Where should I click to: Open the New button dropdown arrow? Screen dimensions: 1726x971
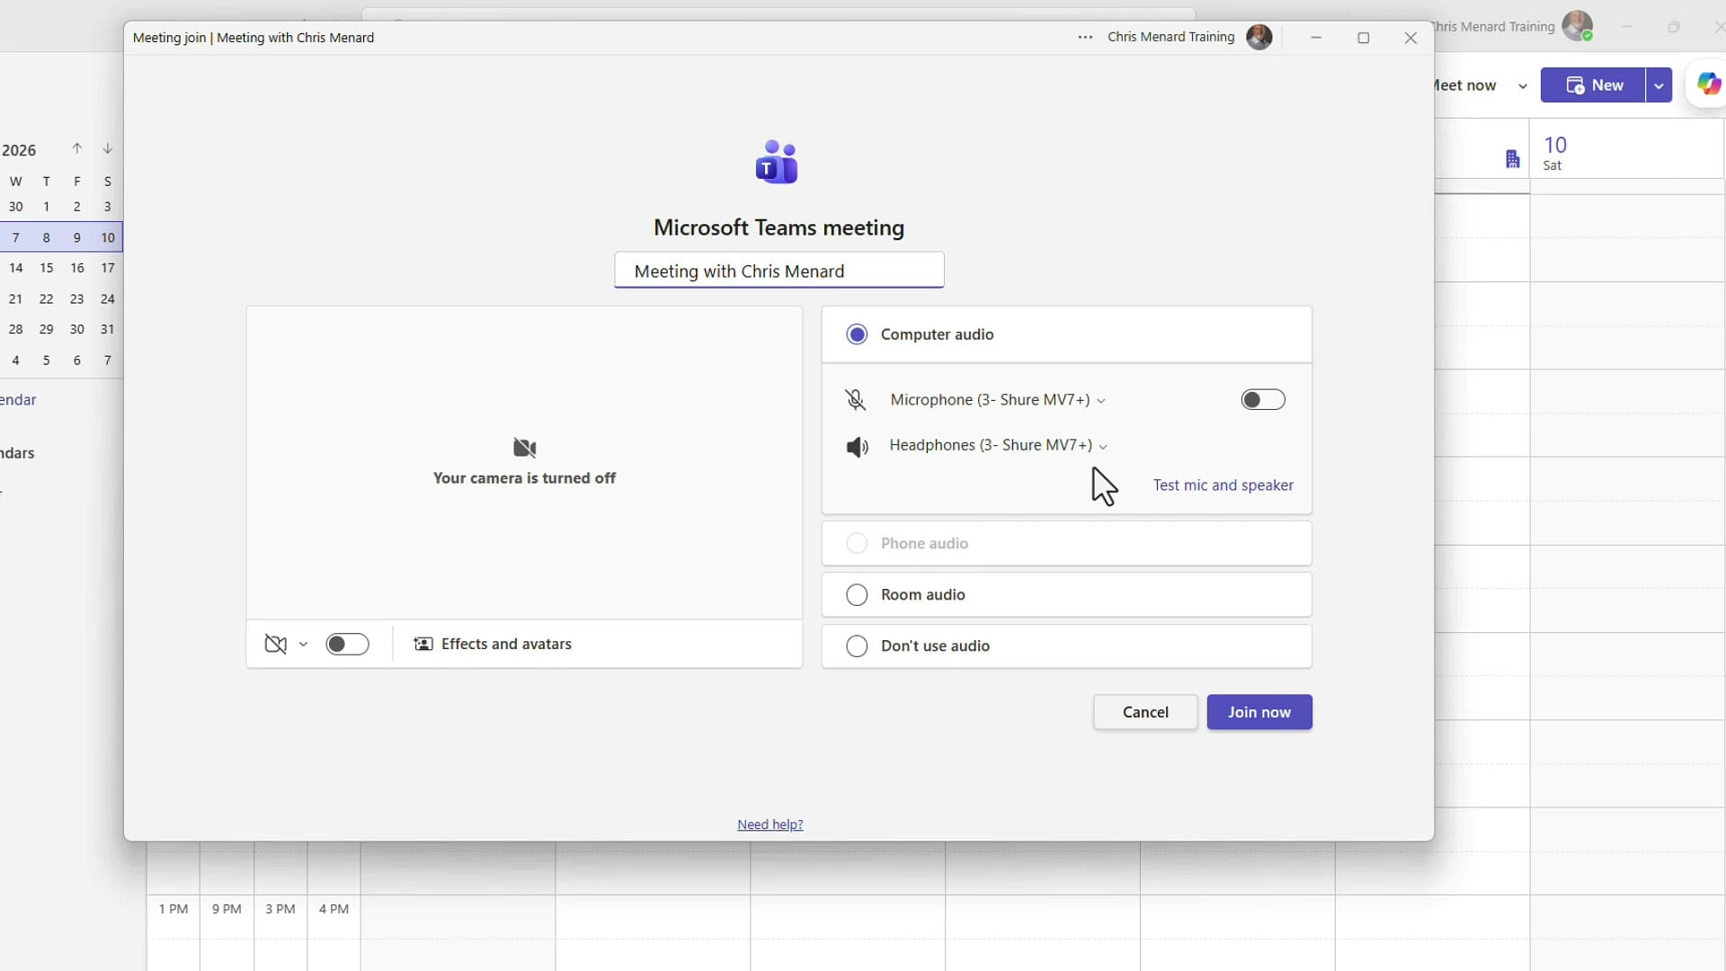coord(1659,85)
